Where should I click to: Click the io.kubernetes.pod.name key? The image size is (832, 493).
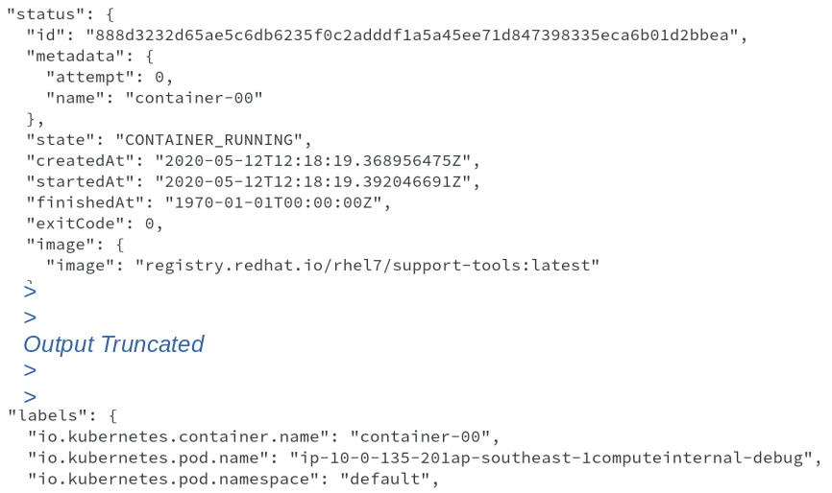coord(152,458)
